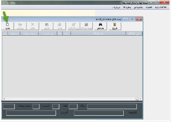Image resolution: width=171 pixels, height=122 pixels.
Task: Click the نام کارگاه column header
Action: (98, 34)
